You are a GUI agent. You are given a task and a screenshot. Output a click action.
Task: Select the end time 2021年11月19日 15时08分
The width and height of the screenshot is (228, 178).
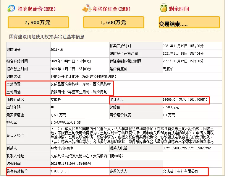pyautogui.click(x=71, y=164)
